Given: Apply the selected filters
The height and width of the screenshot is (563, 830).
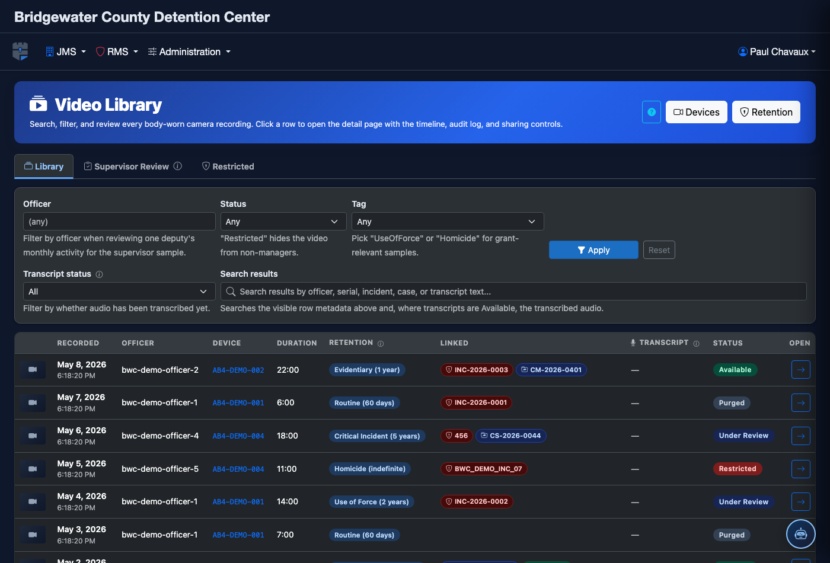Looking at the screenshot, I should (593, 250).
